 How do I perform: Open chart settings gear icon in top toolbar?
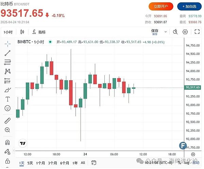(x=185, y=32)
